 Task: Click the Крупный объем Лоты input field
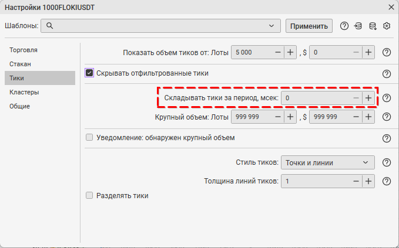tap(251, 117)
